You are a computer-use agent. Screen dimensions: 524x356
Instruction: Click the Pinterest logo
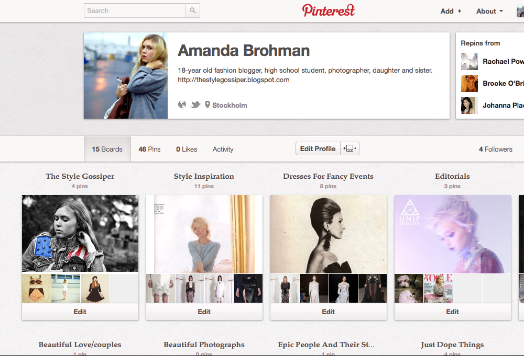328,10
